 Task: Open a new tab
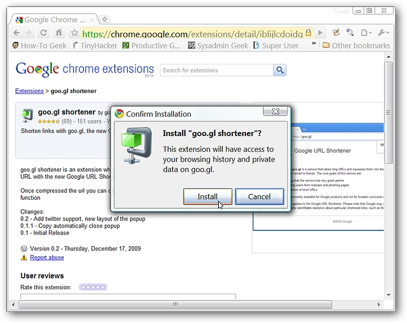[x=105, y=19]
